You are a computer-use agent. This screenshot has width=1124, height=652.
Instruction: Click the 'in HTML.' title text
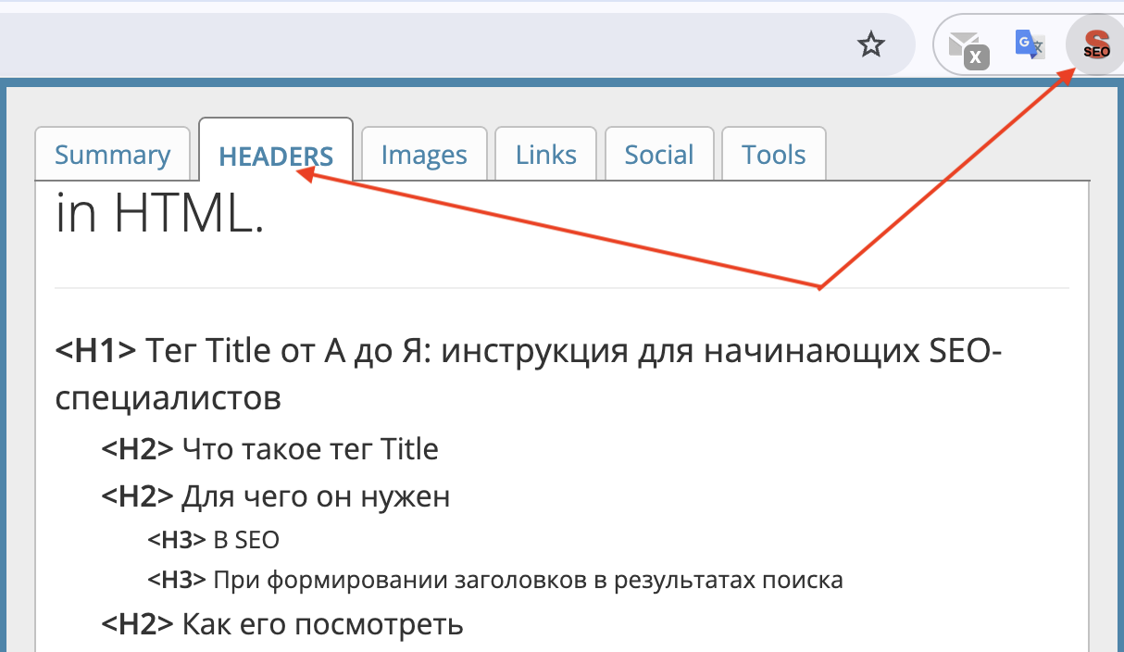159,211
